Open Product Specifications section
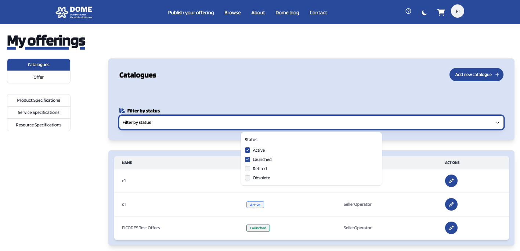 tap(39, 100)
